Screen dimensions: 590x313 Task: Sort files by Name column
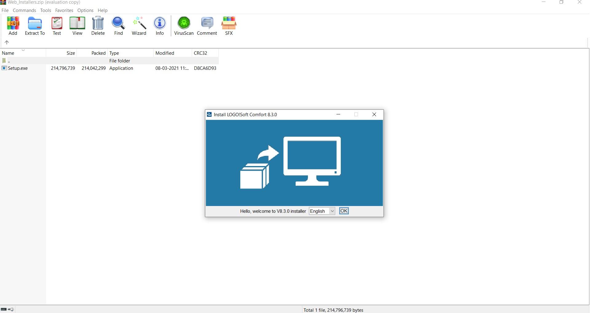[x=23, y=53]
